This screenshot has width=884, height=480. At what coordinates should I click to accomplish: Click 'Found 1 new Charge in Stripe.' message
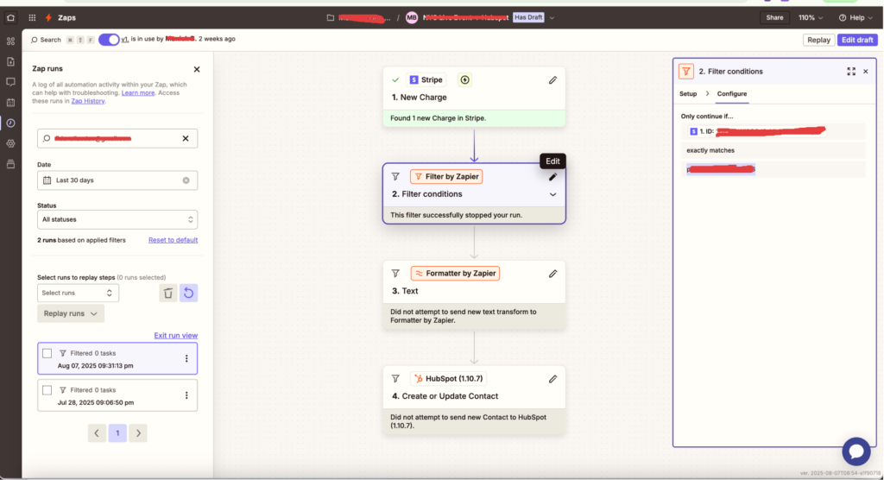(438, 118)
